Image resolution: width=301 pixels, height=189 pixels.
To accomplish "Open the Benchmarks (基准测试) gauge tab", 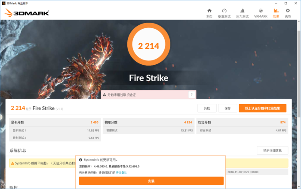I will pos(224,13).
